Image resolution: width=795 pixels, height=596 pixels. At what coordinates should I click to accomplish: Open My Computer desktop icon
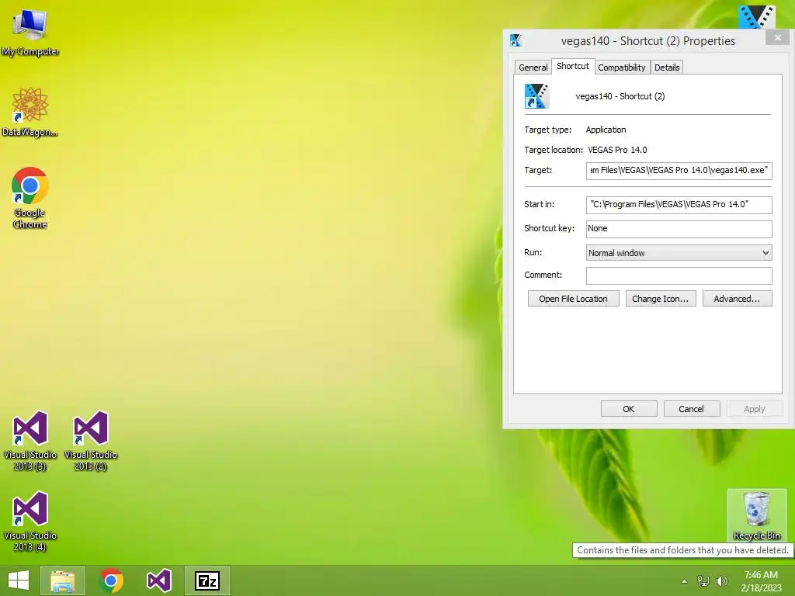click(x=30, y=33)
